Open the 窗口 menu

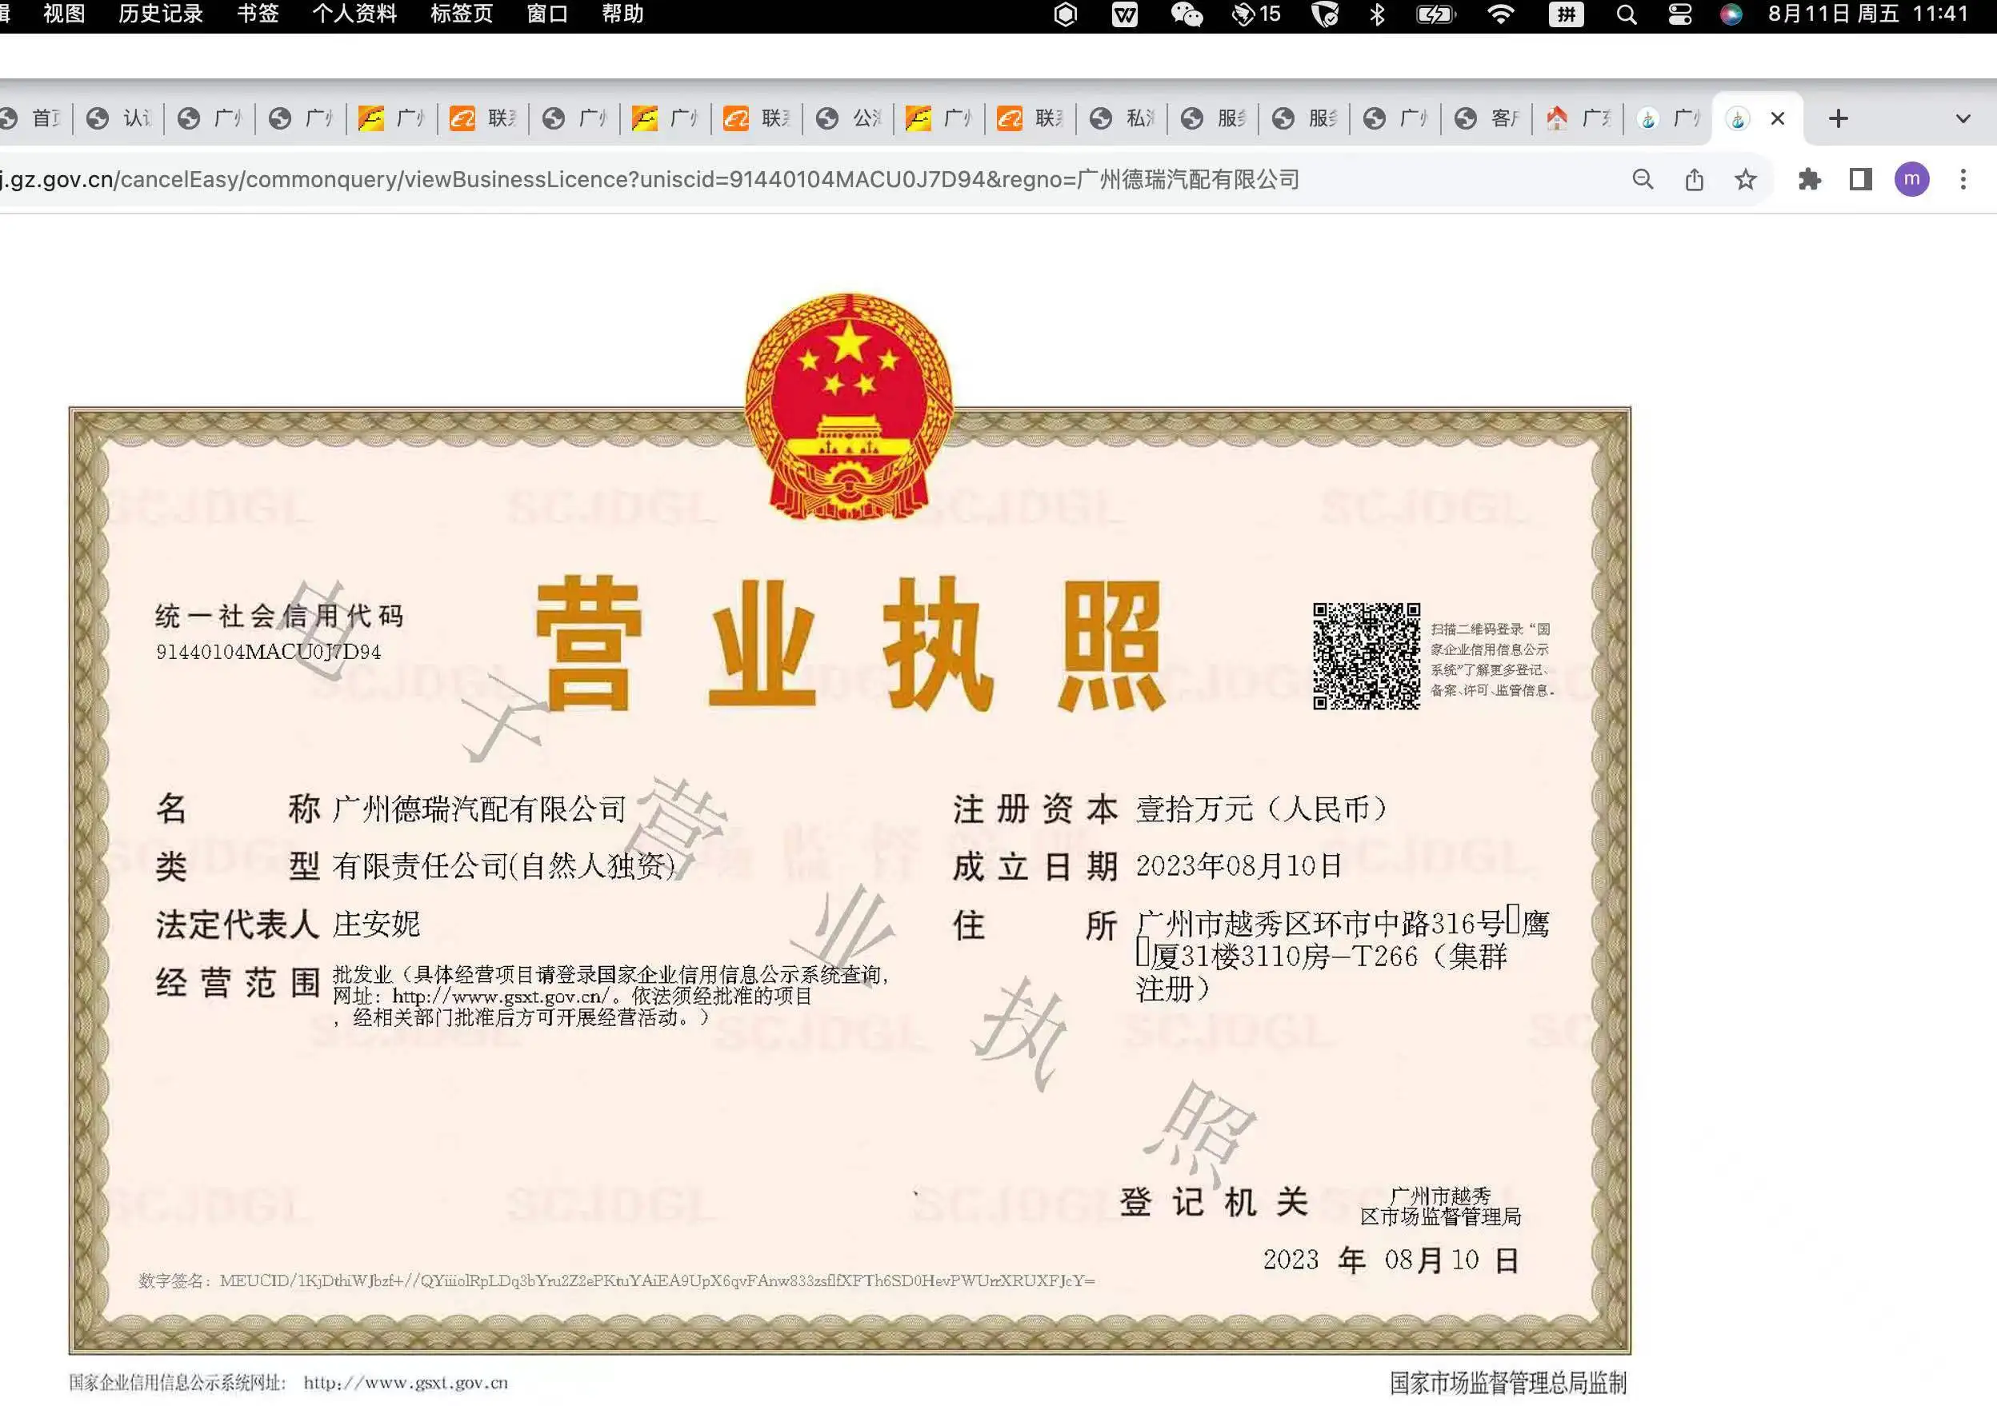[547, 14]
